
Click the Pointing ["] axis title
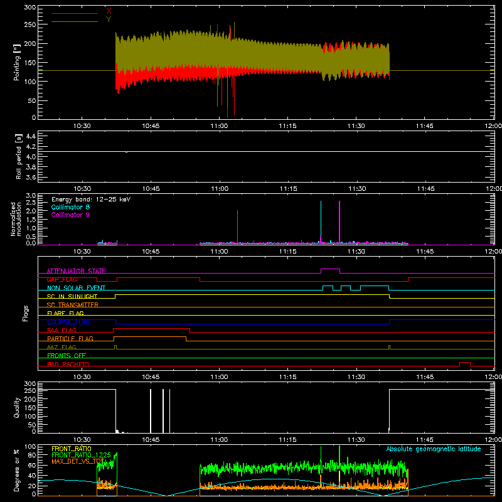[x=17, y=62]
